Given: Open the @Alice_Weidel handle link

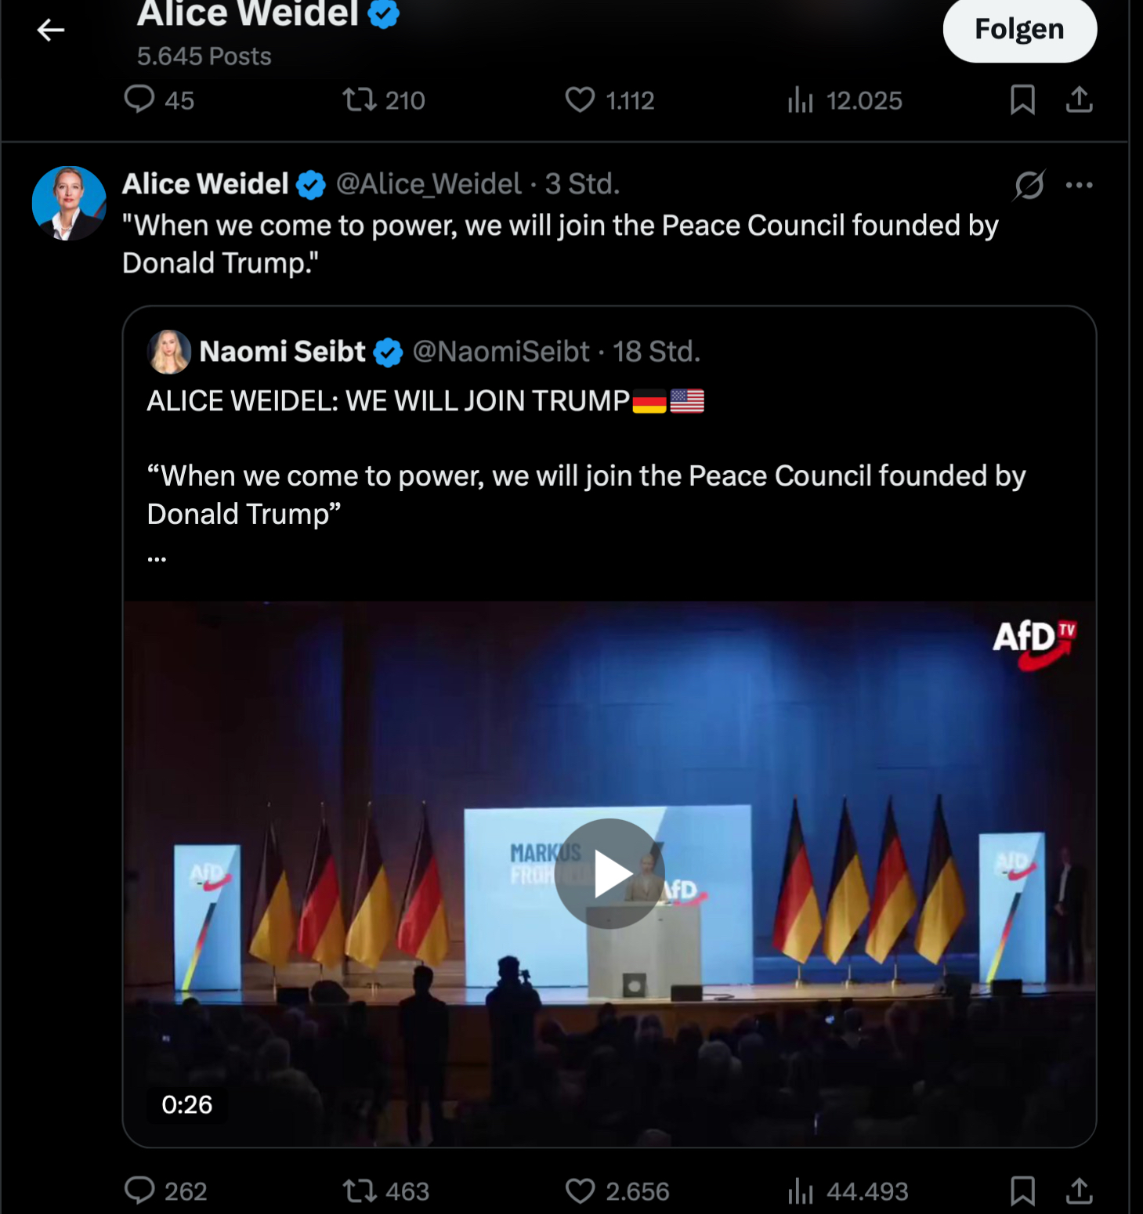Looking at the screenshot, I should point(429,184).
